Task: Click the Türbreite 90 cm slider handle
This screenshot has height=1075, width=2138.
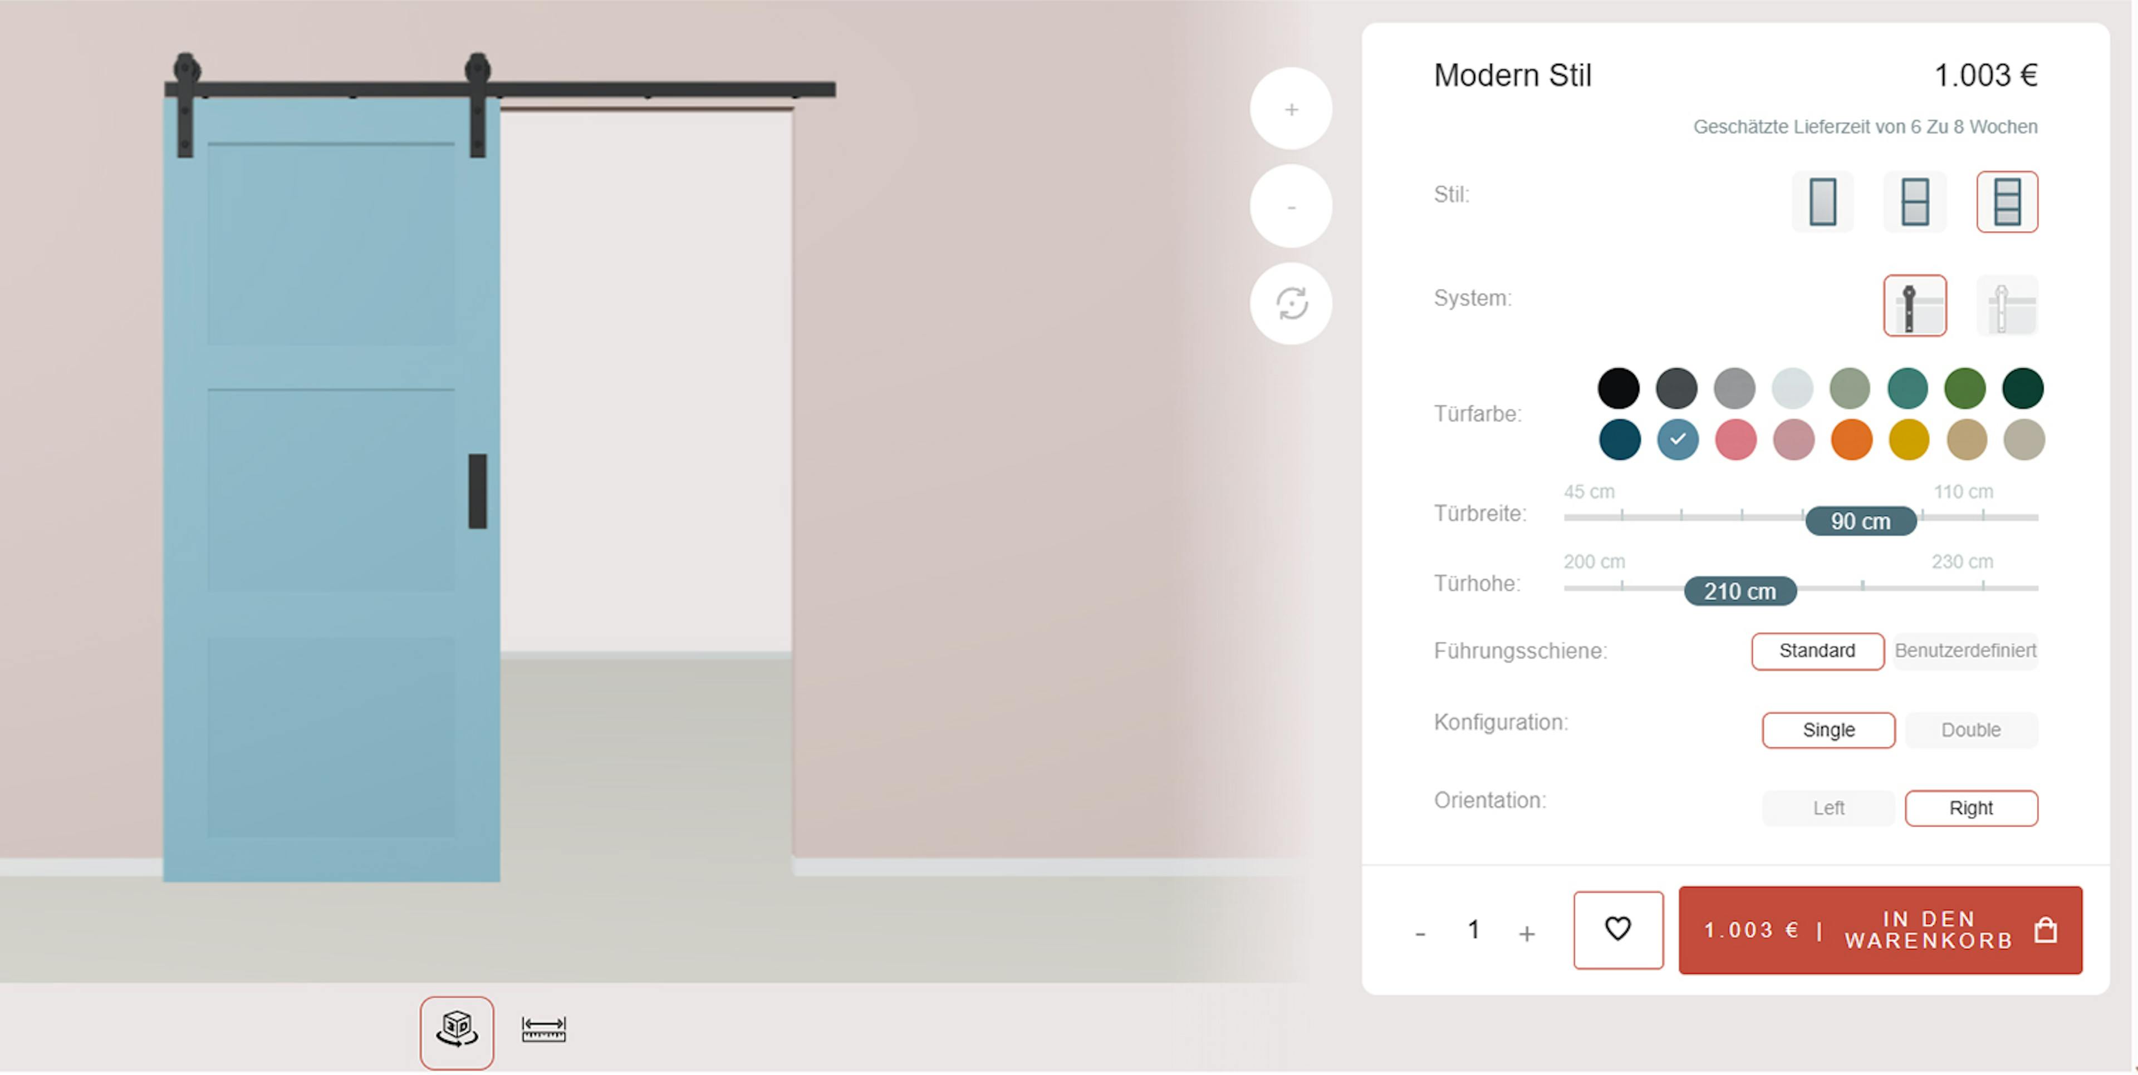Action: pos(1860,521)
